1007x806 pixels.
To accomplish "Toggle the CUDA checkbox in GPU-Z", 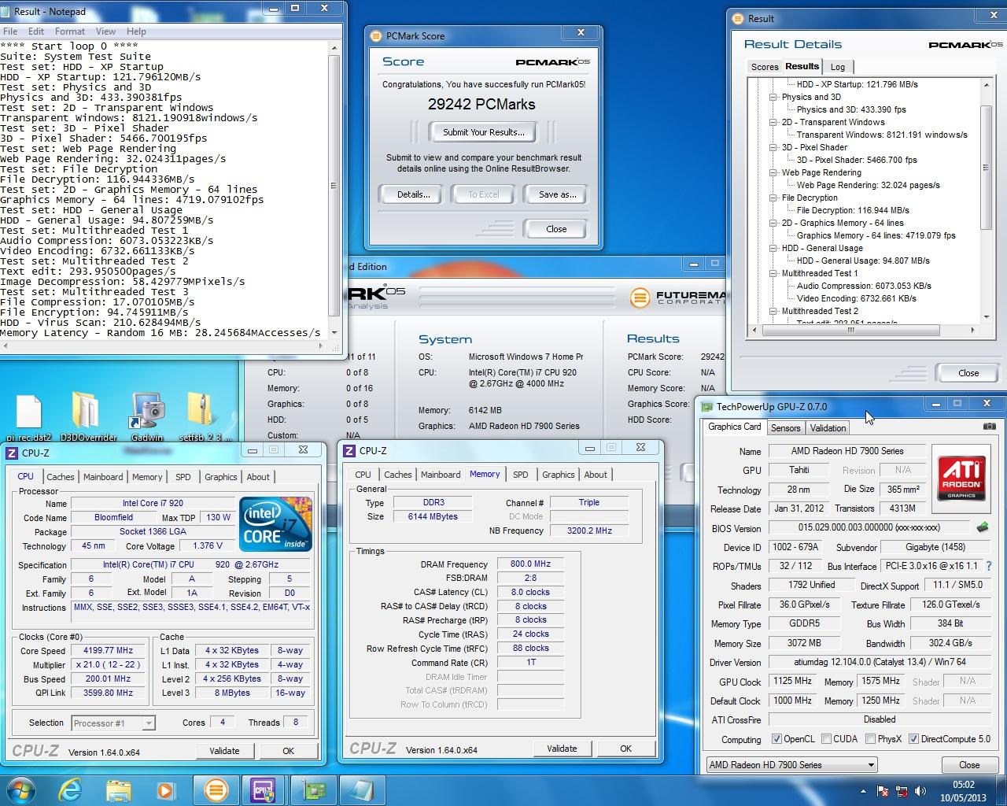I will coord(826,739).
